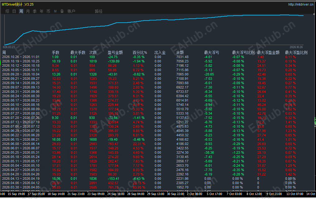
Task: Open the 账户 account tab
Action: pyautogui.click(x=71, y=11)
